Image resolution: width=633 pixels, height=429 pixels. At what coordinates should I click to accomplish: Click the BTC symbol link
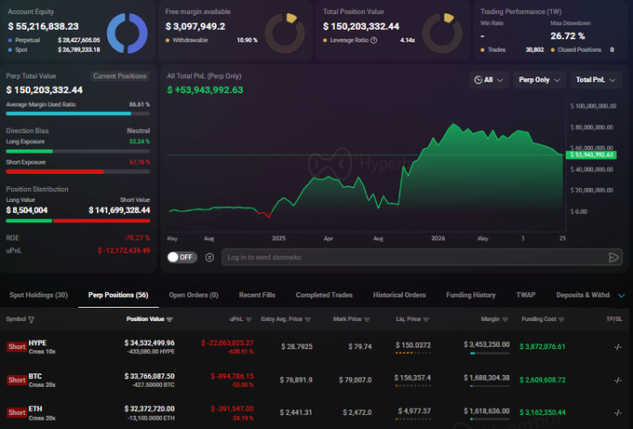[35, 376]
